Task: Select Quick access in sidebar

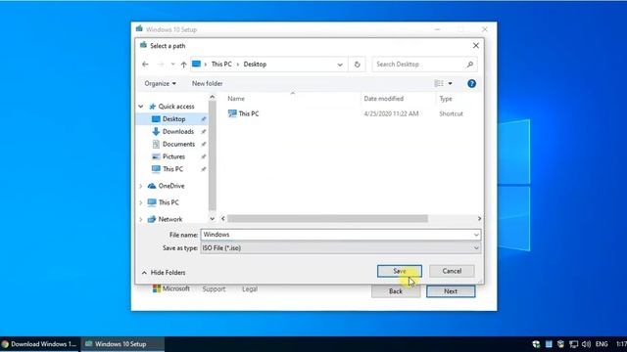Action: pyautogui.click(x=176, y=107)
